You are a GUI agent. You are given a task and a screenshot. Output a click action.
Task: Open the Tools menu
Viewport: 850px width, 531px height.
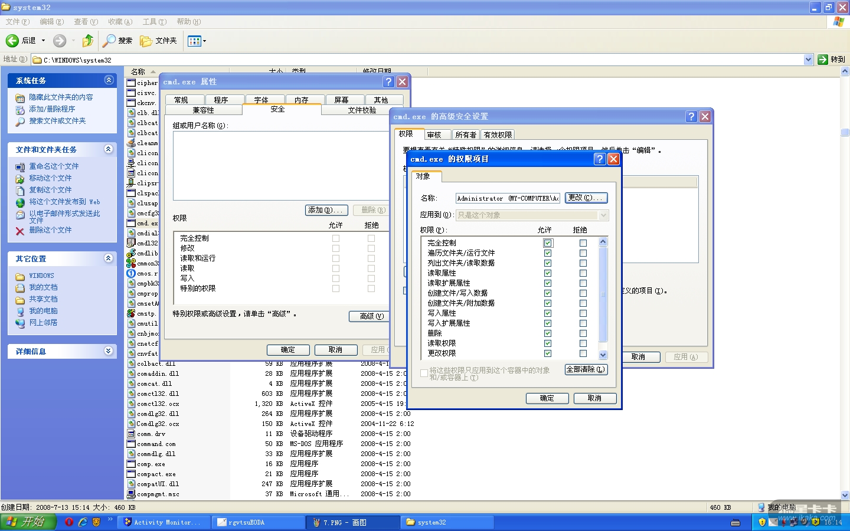pos(154,22)
